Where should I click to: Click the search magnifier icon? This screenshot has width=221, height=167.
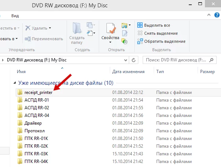211,60
